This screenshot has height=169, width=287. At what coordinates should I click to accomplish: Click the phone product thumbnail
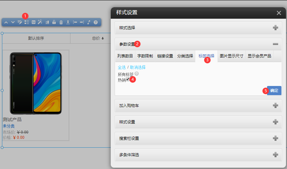[35, 83]
